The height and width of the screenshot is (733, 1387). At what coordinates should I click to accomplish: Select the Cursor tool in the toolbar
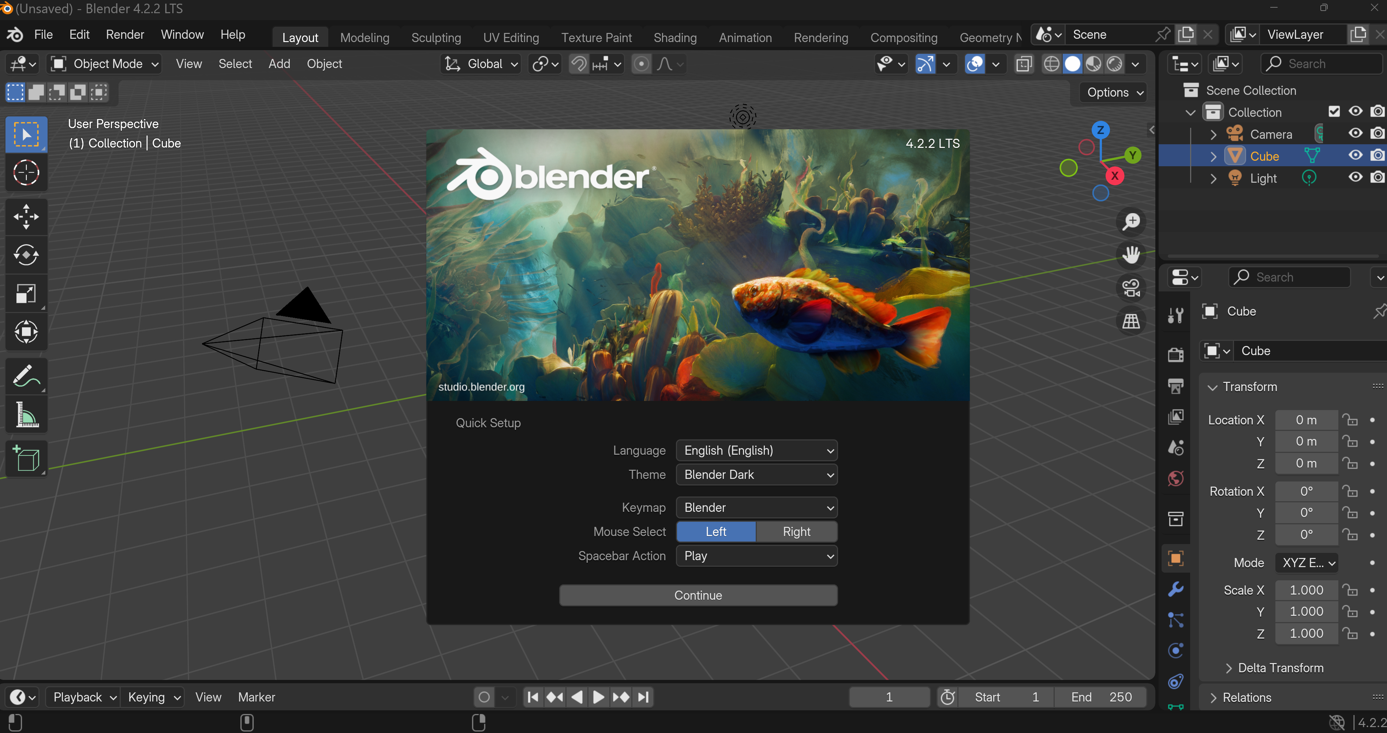point(26,173)
